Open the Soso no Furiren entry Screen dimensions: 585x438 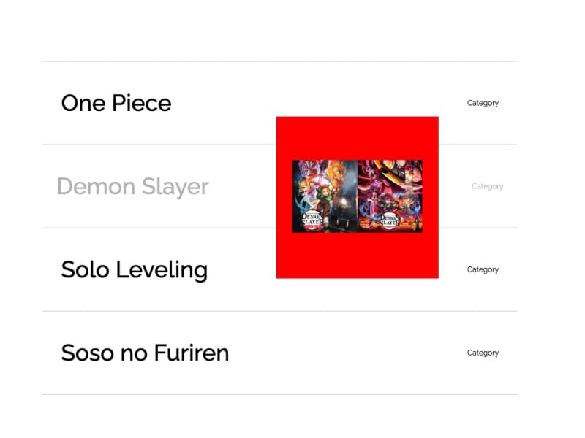pos(145,353)
